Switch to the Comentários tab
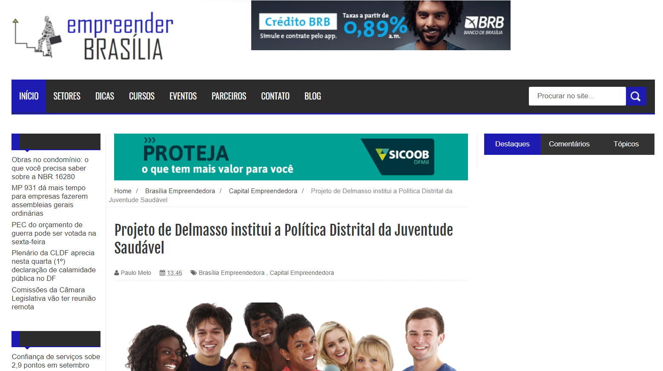Image resolution: width=663 pixels, height=371 pixels. coord(569,144)
